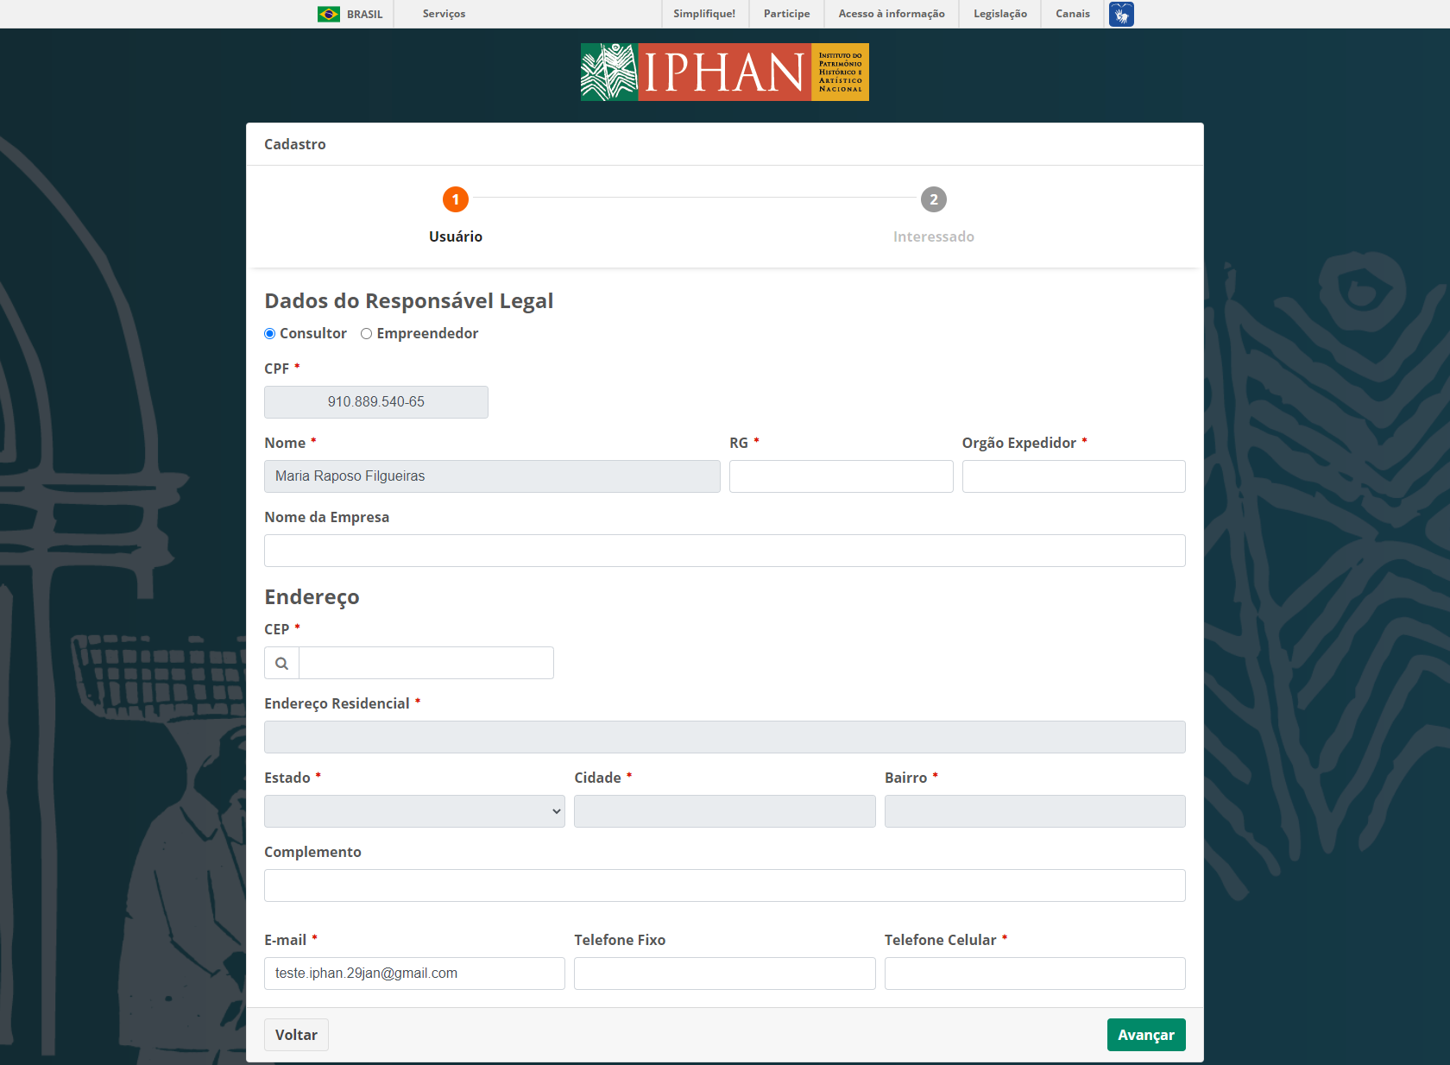Open the Participe menu item
Screen dimensions: 1450x1065
787,14
